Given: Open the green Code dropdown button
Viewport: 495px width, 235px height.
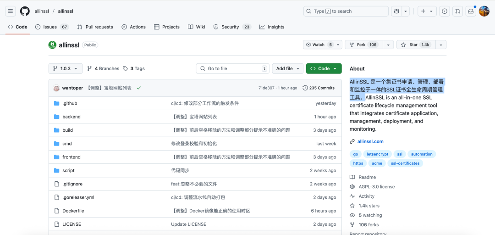Looking at the screenshot, I should tap(324, 68).
